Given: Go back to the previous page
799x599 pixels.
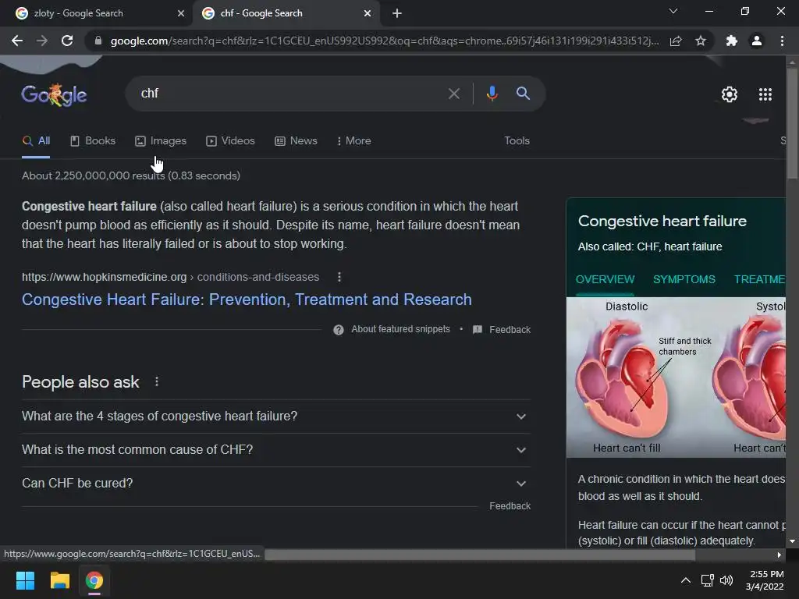Looking at the screenshot, I should pyautogui.click(x=17, y=41).
